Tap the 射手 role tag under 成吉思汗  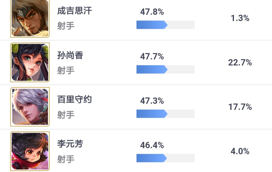click(x=66, y=26)
